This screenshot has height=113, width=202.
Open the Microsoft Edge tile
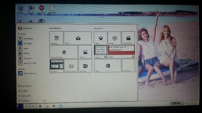(63, 52)
